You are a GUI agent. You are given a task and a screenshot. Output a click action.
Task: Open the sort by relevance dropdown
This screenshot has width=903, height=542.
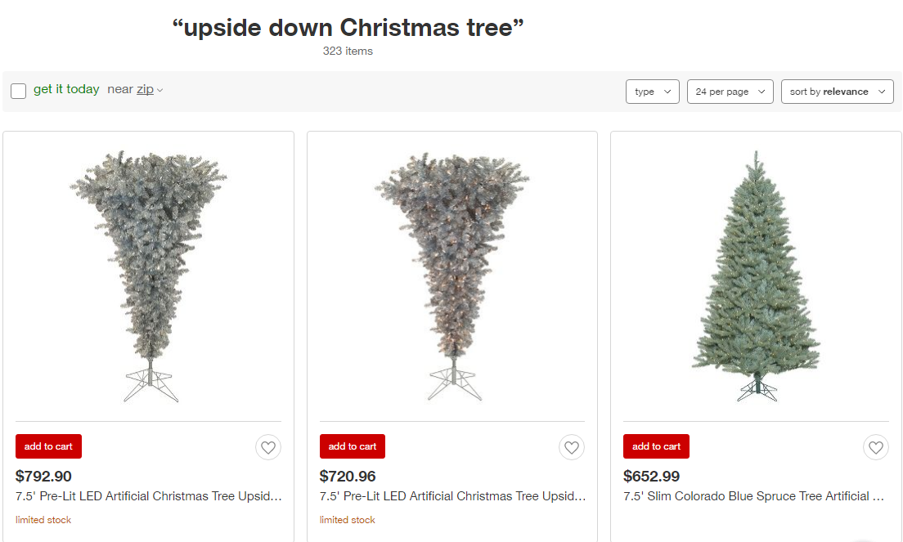click(837, 92)
